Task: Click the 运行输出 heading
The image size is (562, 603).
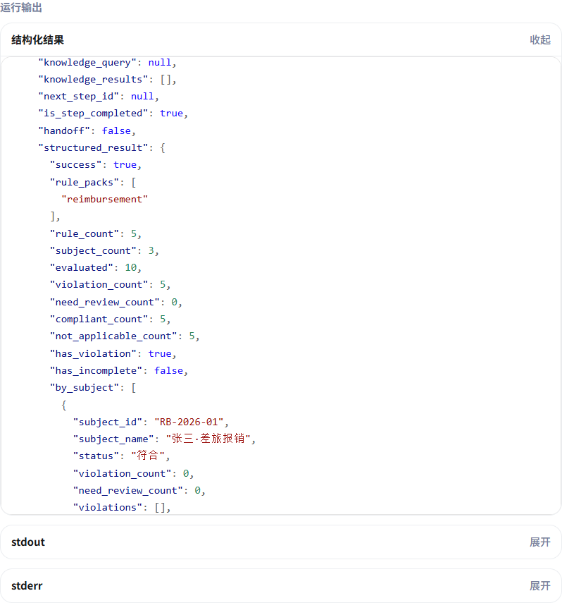Action: point(21,7)
